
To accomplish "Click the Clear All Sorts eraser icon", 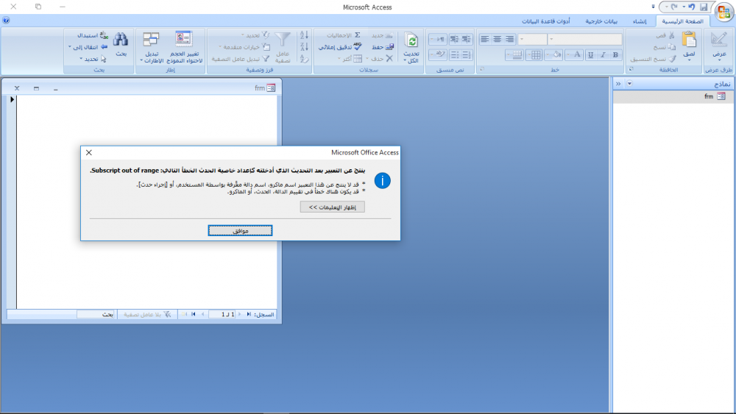I will pyautogui.click(x=304, y=59).
